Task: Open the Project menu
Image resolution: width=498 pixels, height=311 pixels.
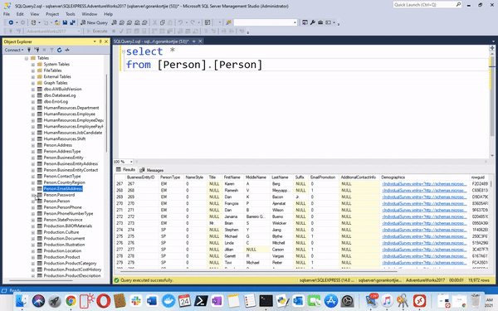Action: point(52,14)
